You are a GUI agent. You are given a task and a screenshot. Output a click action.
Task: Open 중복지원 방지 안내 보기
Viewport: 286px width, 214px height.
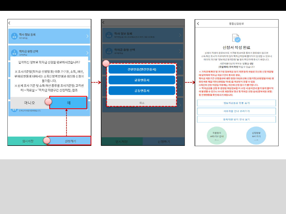click(x=236, y=119)
